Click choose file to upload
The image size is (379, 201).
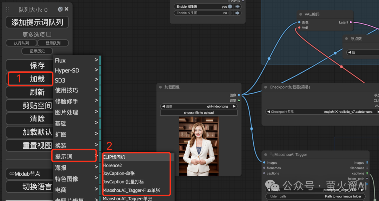click(199, 112)
